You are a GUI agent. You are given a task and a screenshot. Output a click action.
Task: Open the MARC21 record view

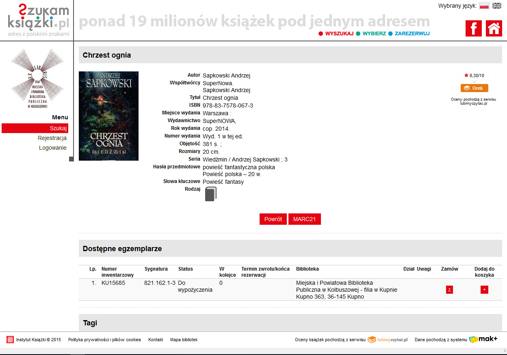point(305,219)
